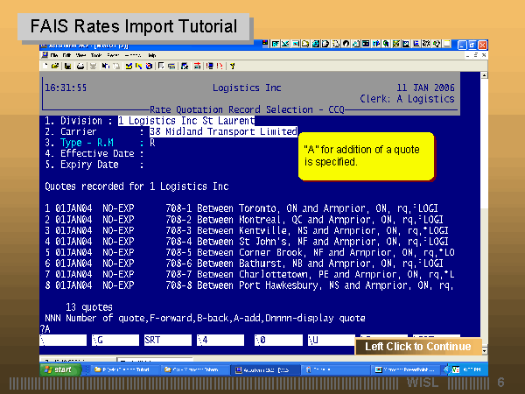Select the PowerPoint taskbar item
This screenshot has height=394, width=525.
point(404,369)
